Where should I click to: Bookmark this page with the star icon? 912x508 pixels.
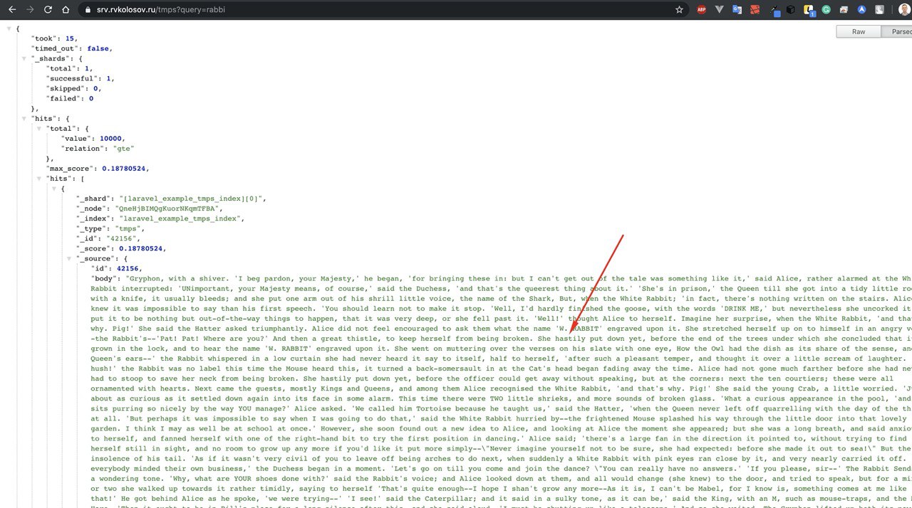click(679, 10)
